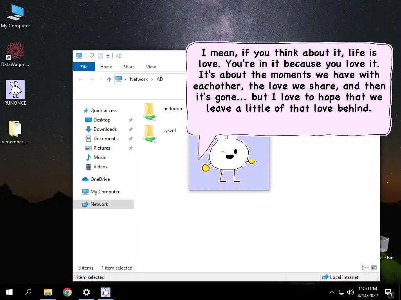Click the Forward navigation arrow

[x=92, y=79]
